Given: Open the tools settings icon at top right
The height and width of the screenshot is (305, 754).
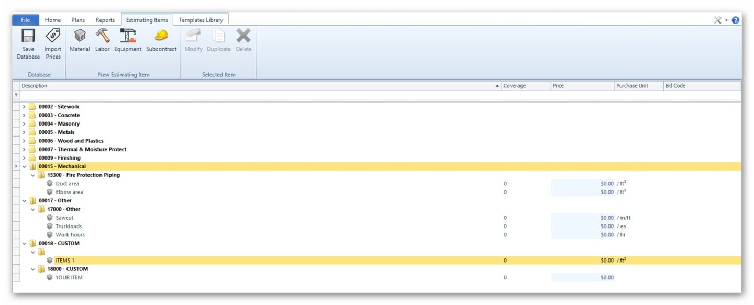Looking at the screenshot, I should pos(717,20).
